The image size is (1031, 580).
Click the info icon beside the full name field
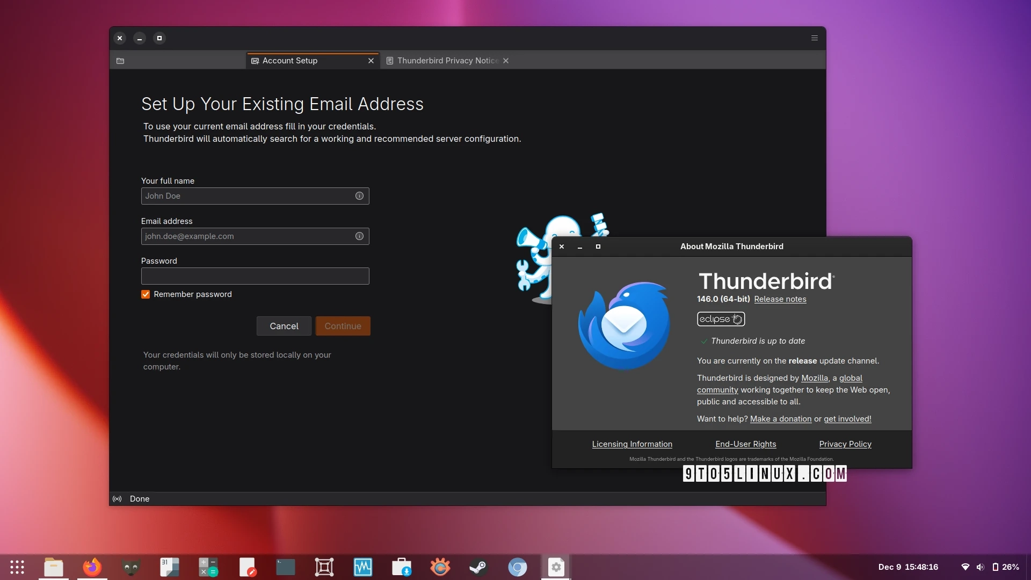coord(359,195)
